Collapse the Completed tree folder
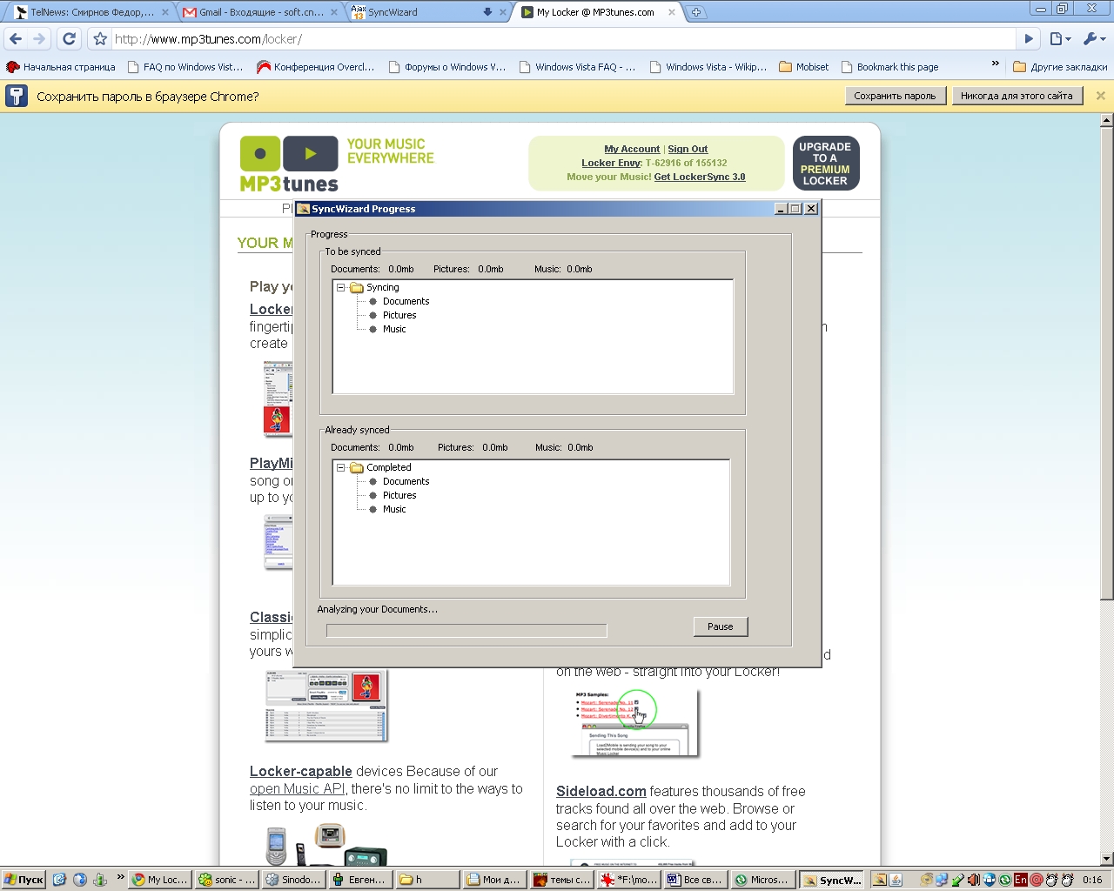Viewport: 1114px width, 891px height. pos(341,468)
